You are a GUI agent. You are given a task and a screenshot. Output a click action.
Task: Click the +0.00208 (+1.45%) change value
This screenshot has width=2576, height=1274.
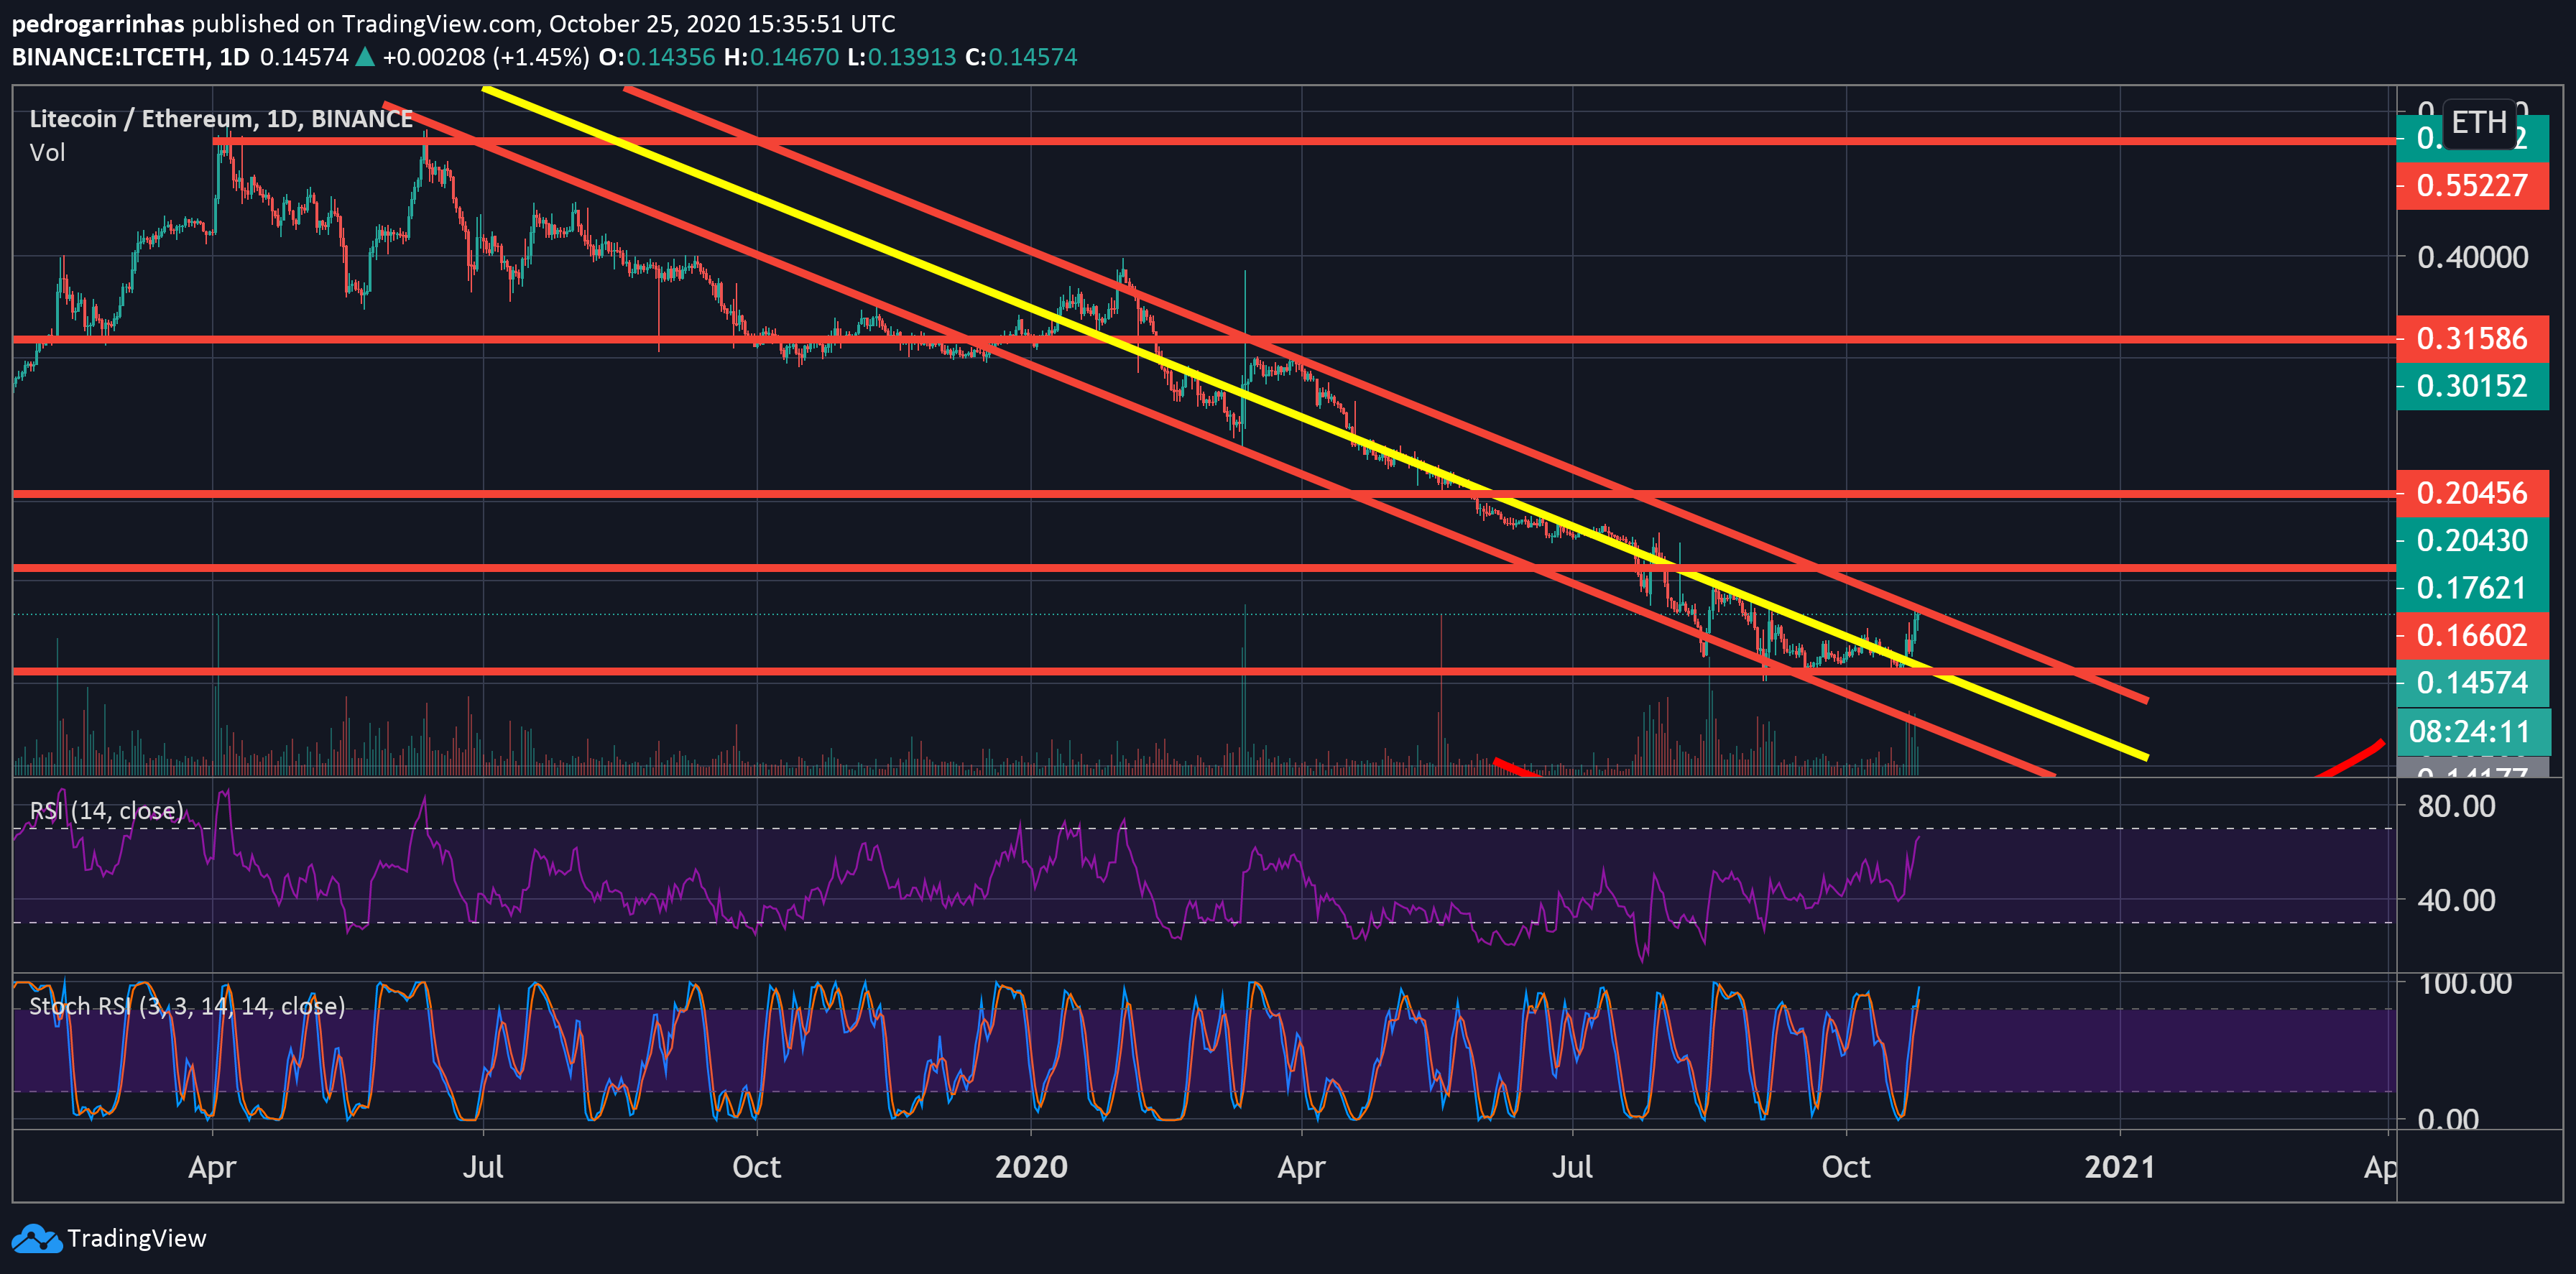486,58
